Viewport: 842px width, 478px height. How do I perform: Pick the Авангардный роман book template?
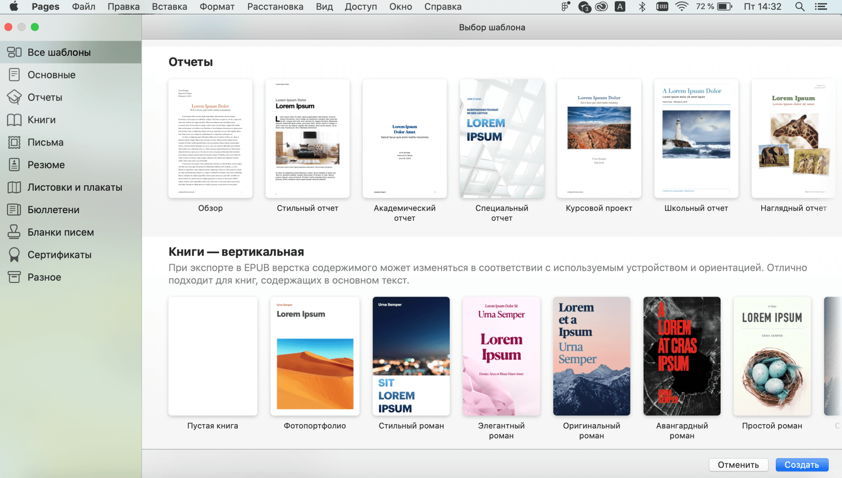(x=681, y=356)
